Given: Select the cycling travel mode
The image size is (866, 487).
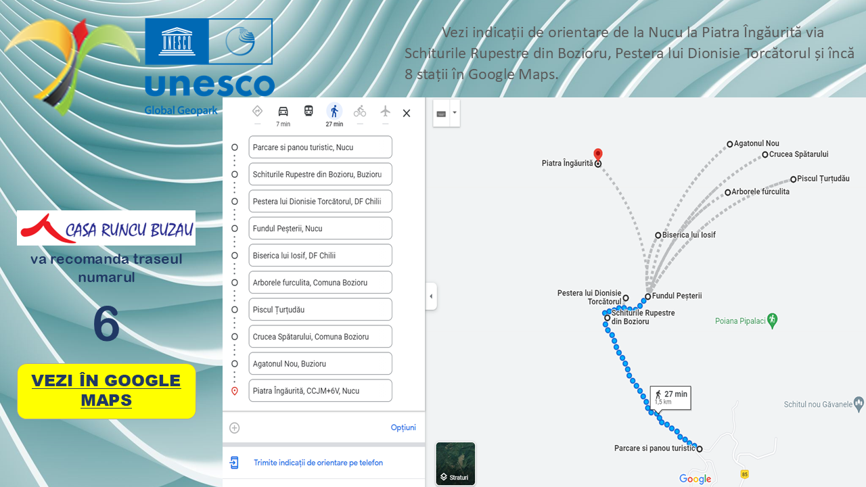Looking at the screenshot, I should (360, 112).
